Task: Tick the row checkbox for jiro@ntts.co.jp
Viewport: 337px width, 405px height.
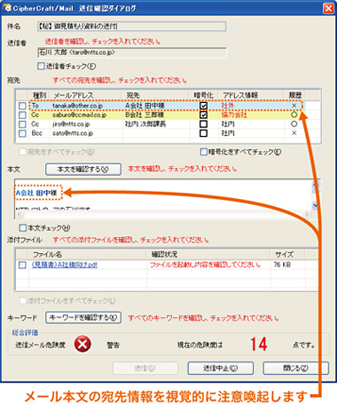Action: coord(22,124)
